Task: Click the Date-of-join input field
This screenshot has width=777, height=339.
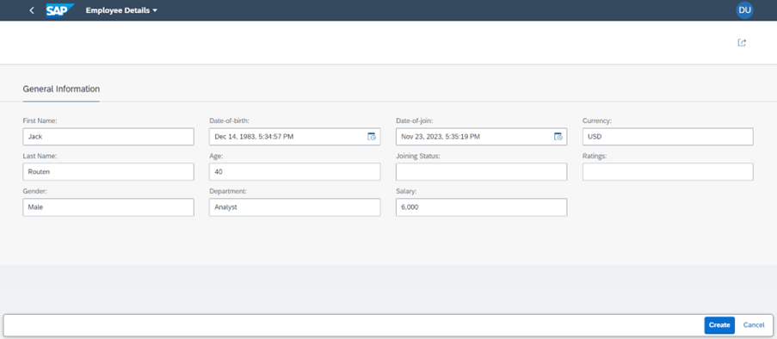Action: [481, 137]
